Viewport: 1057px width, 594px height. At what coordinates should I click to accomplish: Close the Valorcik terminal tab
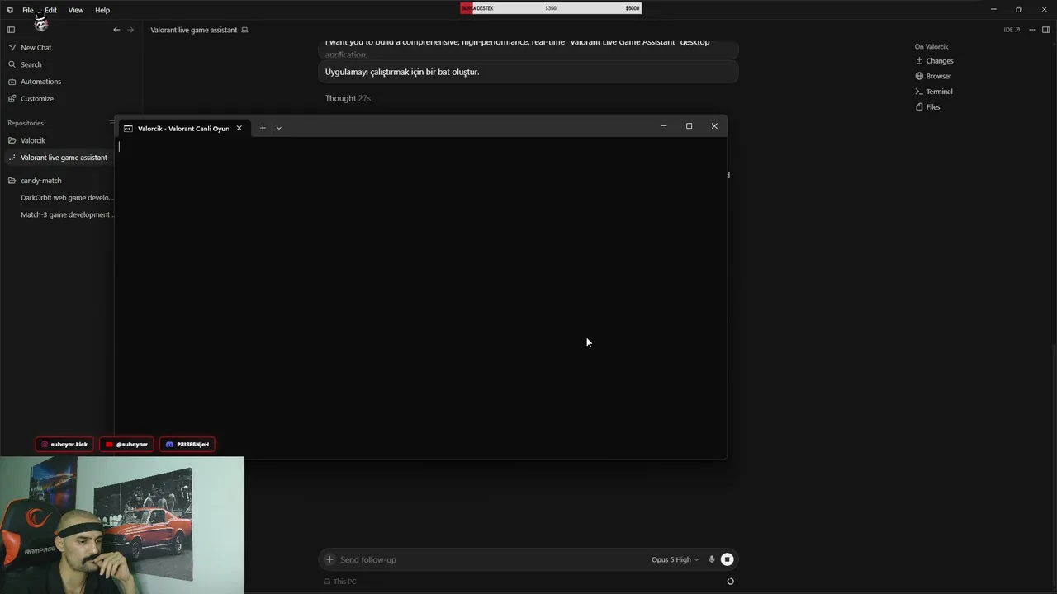click(239, 128)
